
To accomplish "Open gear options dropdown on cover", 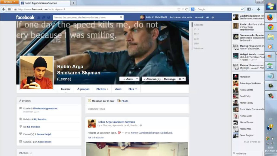I will click(182, 79).
